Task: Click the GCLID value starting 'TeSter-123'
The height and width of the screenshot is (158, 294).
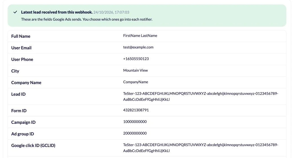Action: pos(201,148)
